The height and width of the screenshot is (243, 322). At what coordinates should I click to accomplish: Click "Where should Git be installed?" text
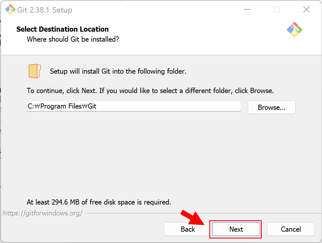pyautogui.click(x=73, y=39)
